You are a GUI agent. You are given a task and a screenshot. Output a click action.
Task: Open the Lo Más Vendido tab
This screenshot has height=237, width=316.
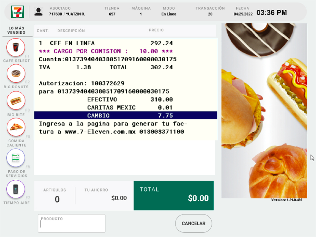pyautogui.click(x=16, y=31)
